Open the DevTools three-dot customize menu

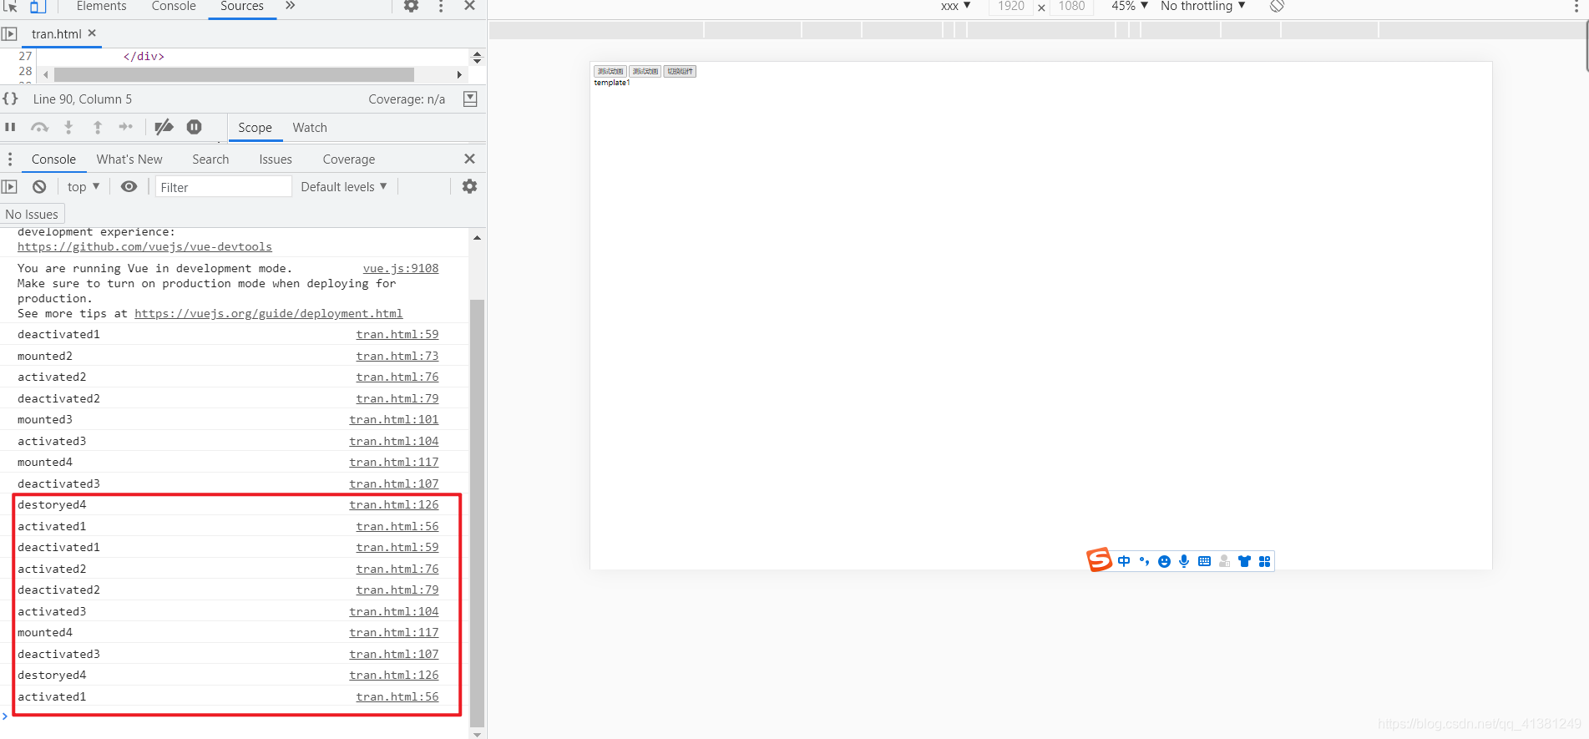click(441, 6)
